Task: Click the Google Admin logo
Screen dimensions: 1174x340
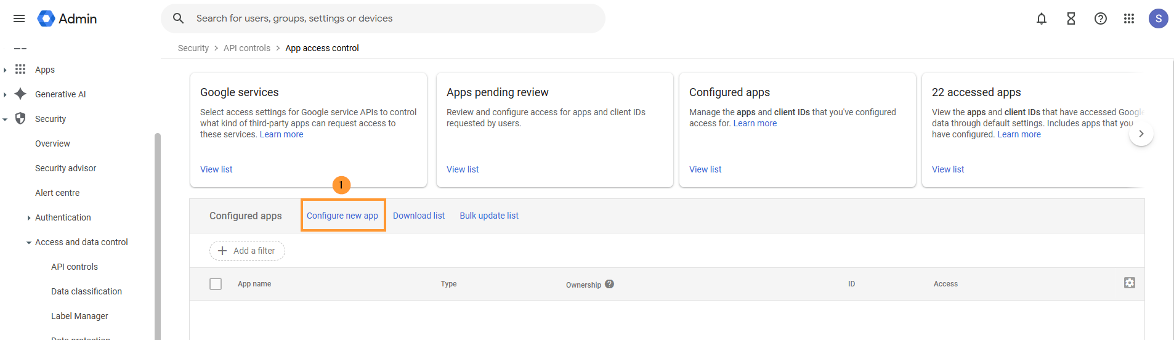Action: tap(67, 18)
